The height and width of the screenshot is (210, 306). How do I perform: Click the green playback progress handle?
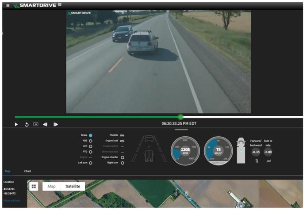pos(181,117)
